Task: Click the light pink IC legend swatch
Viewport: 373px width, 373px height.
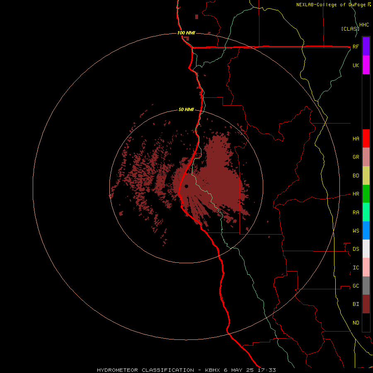Action: (366, 267)
